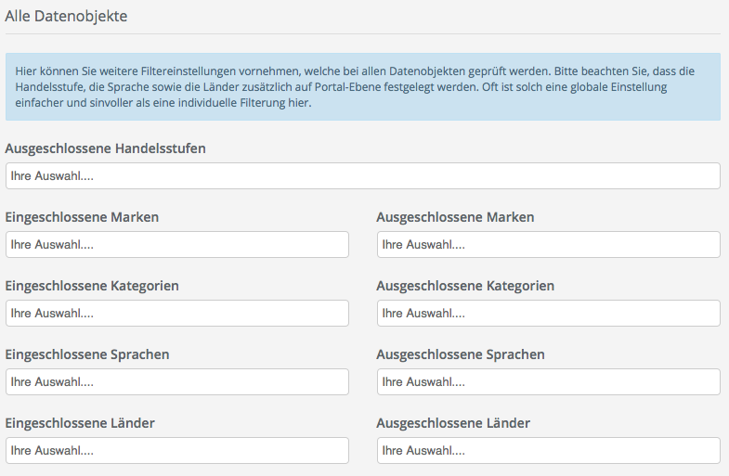Click the Eingeschlossene Marken label
The image size is (729, 476).
82,217
